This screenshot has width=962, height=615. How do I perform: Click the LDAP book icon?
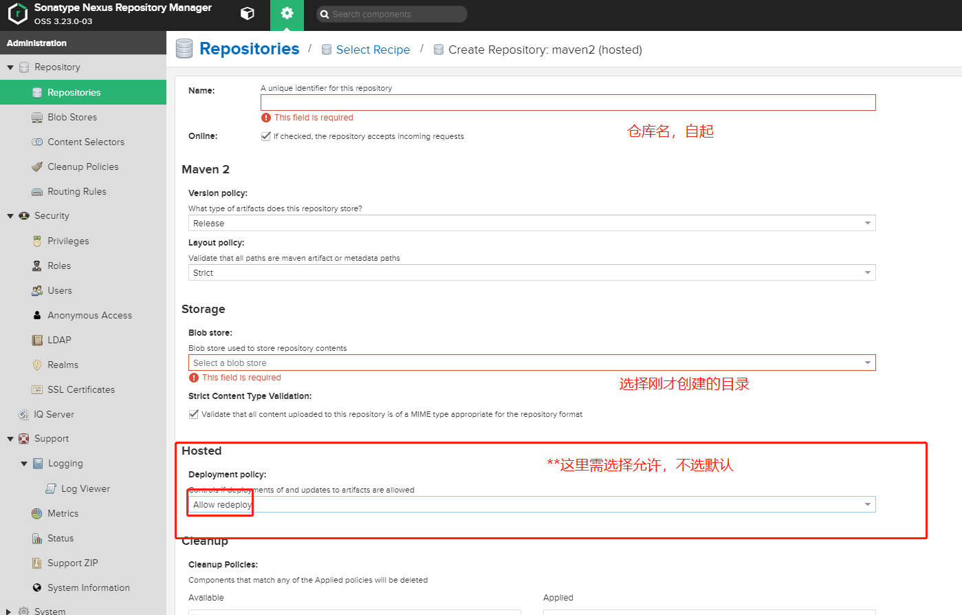[37, 340]
